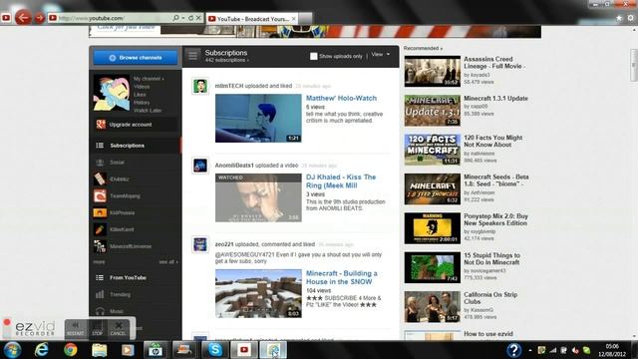Screen dimensions: 638x359
Task: Switch to YouTube - Broadcast Yourself tab
Action: click(x=252, y=19)
